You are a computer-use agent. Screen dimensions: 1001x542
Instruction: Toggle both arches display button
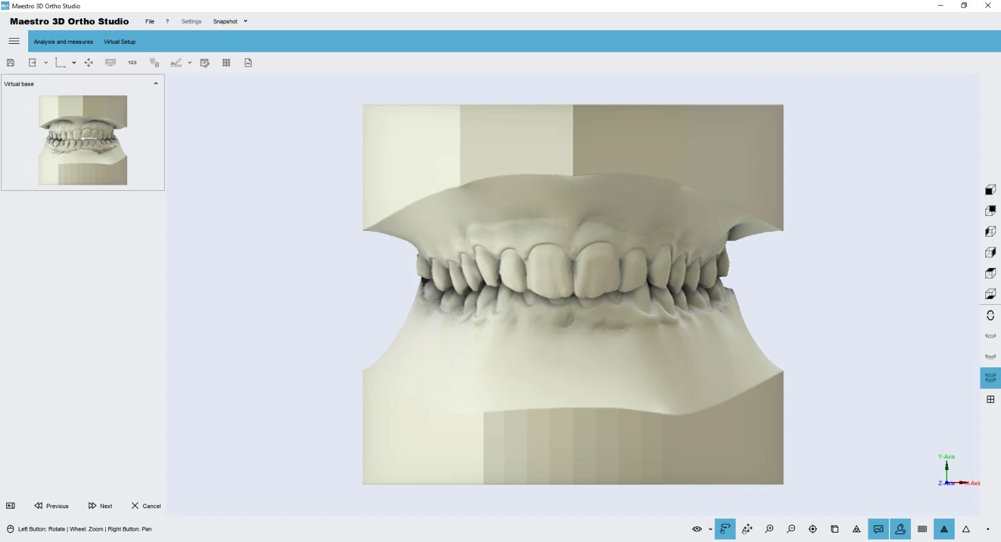click(x=990, y=378)
